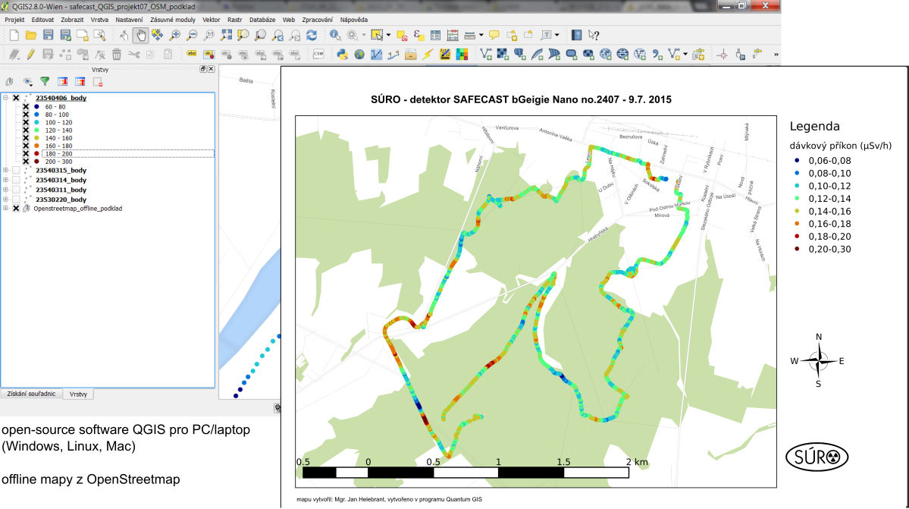Open the text annotation dropdown arrow
Image resolution: width=909 pixels, height=509 pixels.
557,36
